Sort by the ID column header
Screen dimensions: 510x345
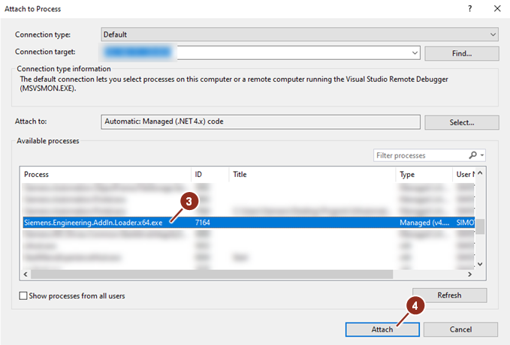[x=210, y=175]
